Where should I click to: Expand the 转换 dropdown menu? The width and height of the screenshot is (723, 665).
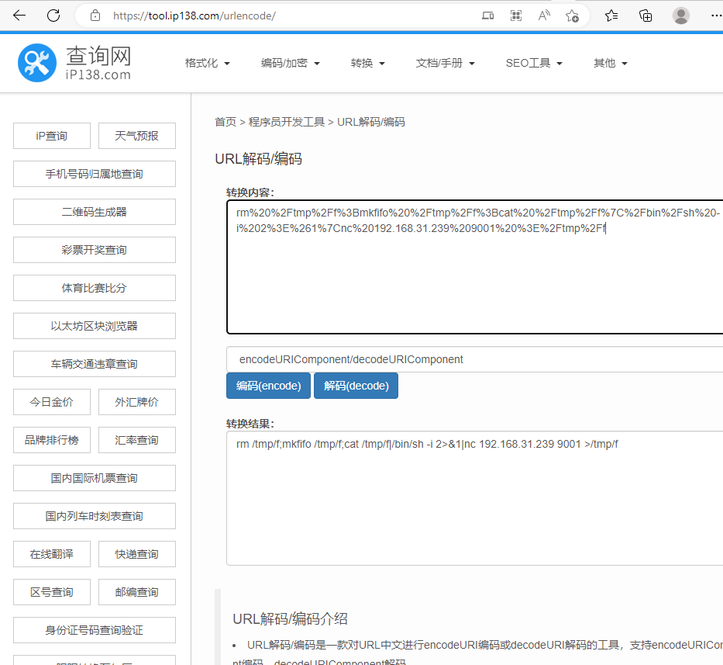tap(367, 63)
